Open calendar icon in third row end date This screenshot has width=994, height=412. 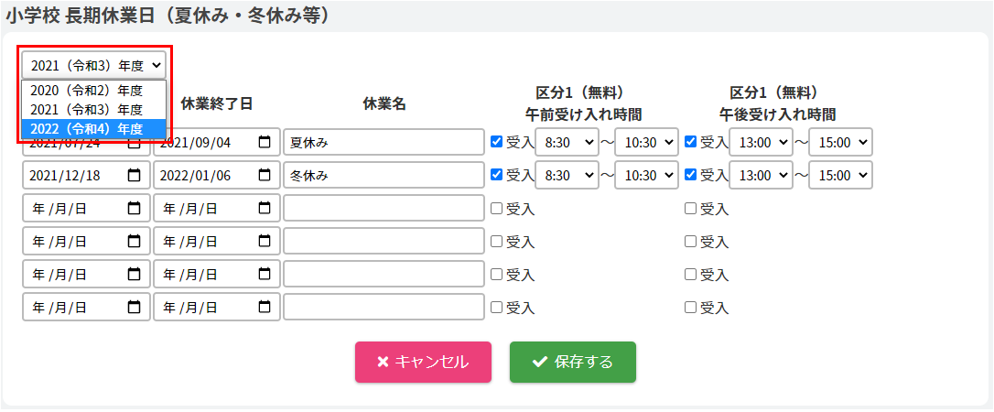(265, 209)
